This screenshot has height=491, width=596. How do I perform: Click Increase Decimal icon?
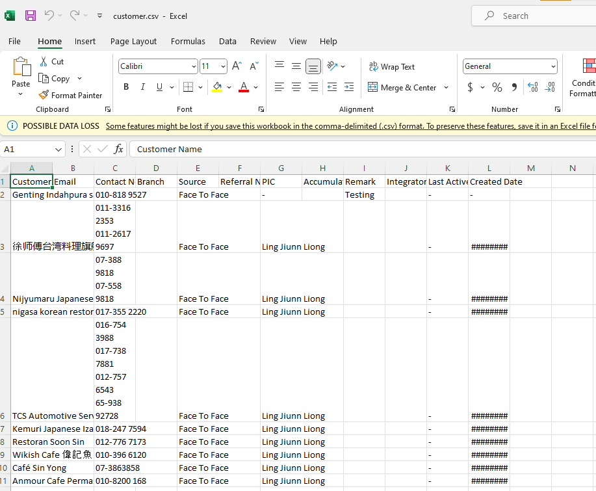[x=533, y=87]
